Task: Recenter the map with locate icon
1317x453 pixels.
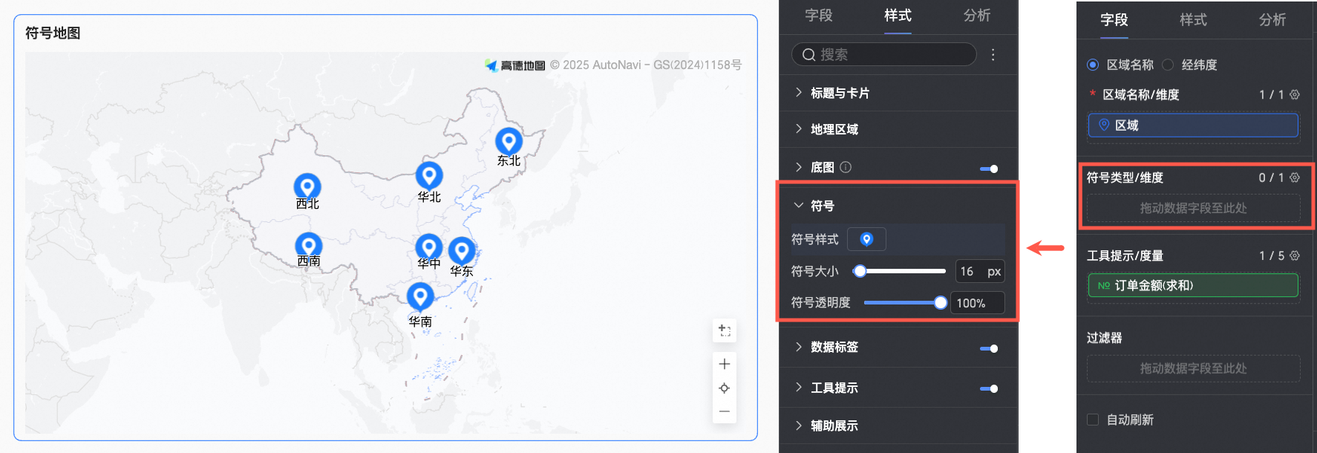Action: [x=725, y=388]
